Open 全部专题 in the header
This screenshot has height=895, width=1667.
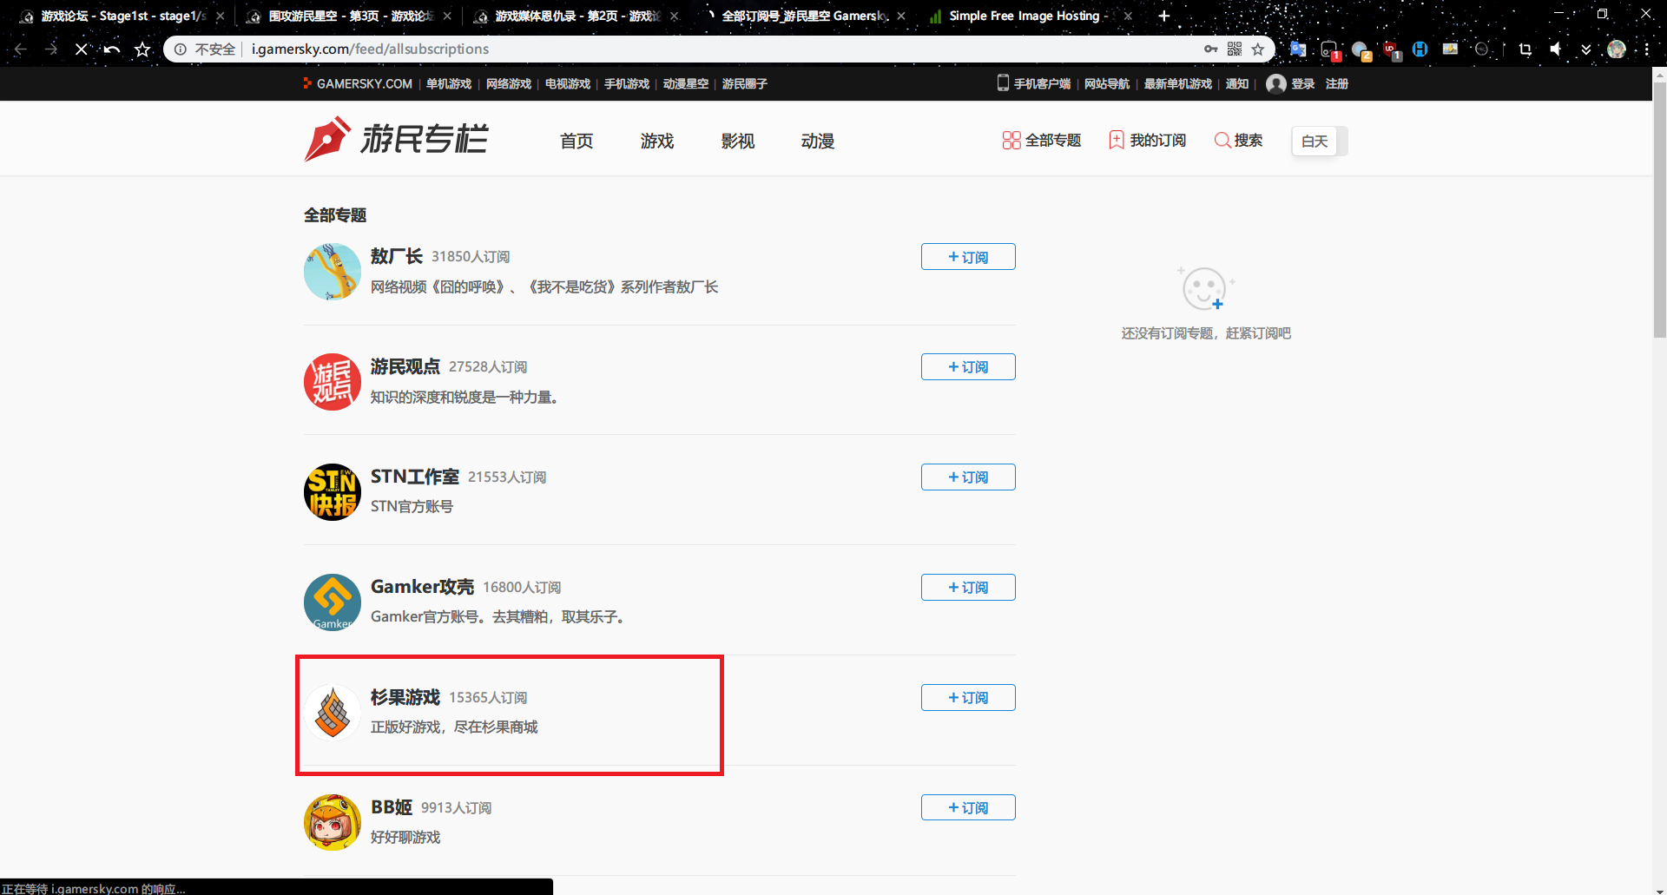(x=1042, y=141)
